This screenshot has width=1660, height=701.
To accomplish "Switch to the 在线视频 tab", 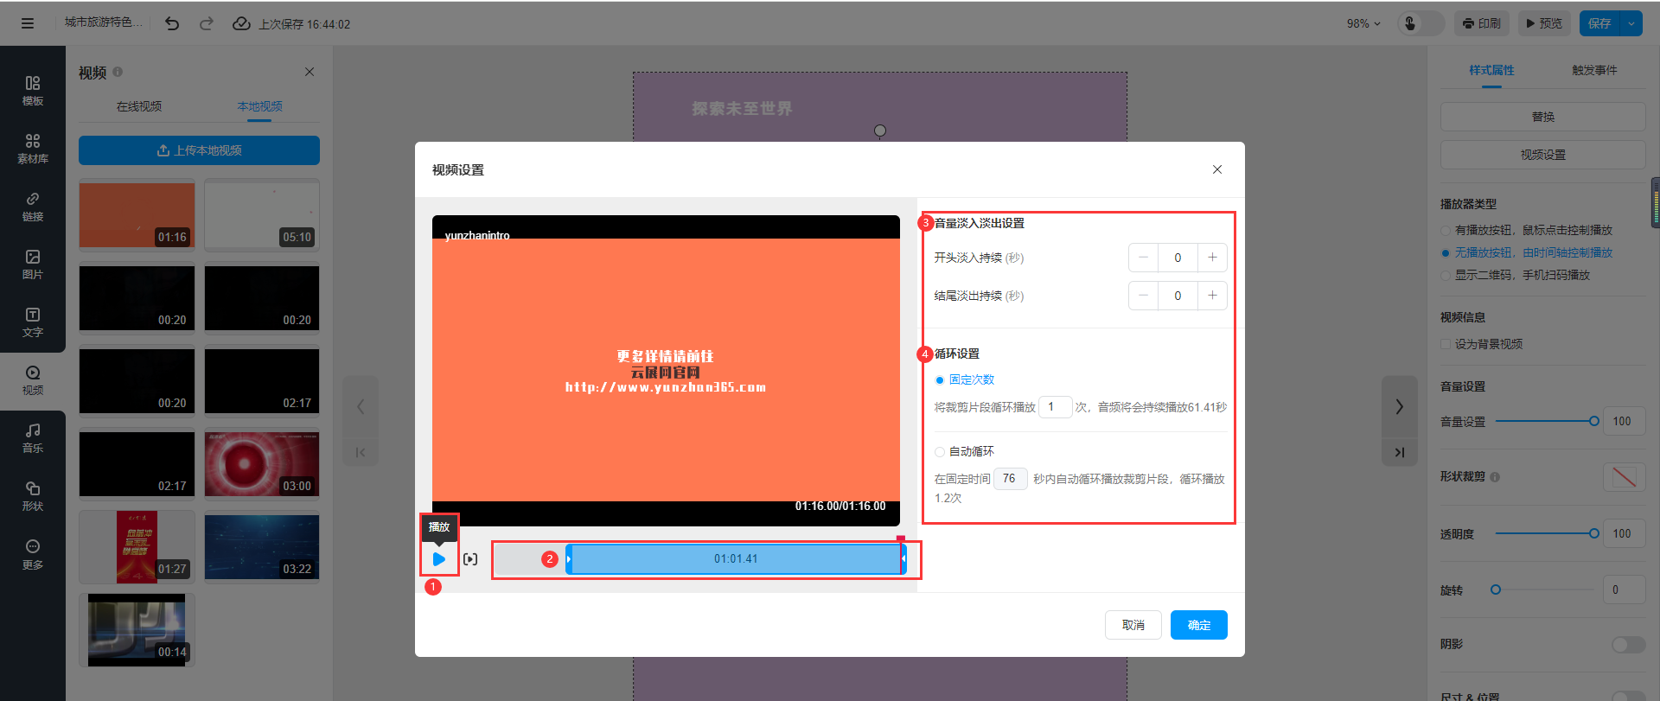I will [x=139, y=106].
